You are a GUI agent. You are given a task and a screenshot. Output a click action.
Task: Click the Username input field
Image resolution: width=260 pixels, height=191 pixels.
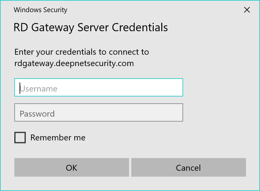(98, 87)
